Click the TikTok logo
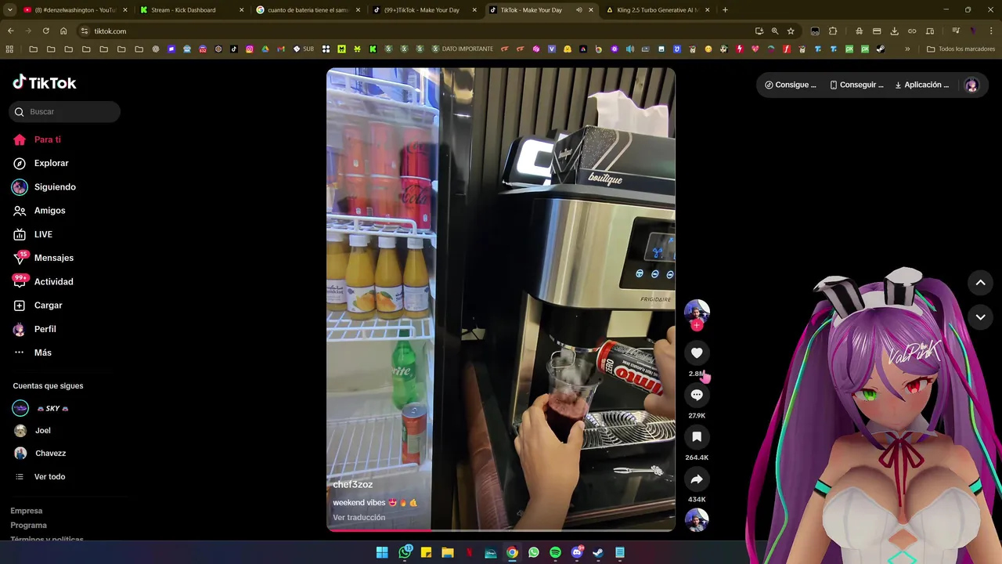This screenshot has height=564, width=1002. coord(45,82)
